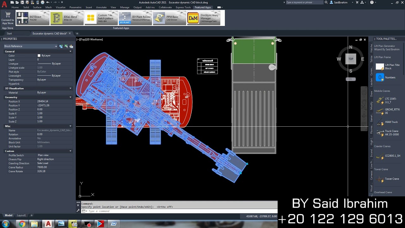Pick the CC2800.1_SH crawler crane tool

(x=388, y=156)
